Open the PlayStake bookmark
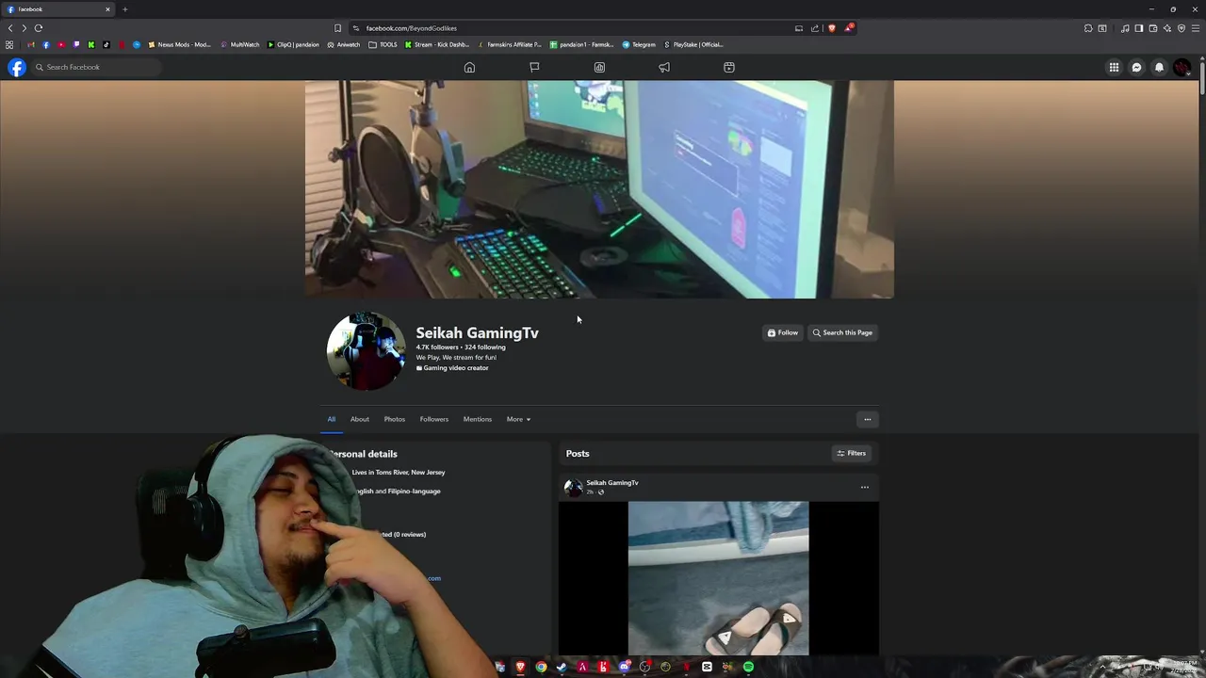Viewport: 1206px width, 678px height. [x=693, y=44]
